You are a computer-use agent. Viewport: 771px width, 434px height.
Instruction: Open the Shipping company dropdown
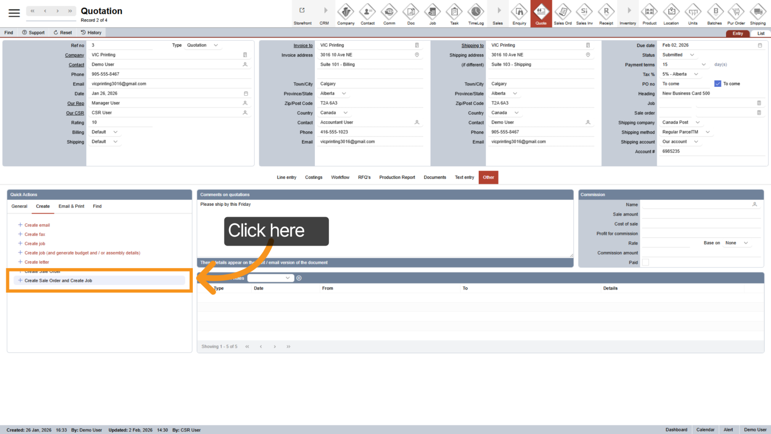(x=698, y=123)
